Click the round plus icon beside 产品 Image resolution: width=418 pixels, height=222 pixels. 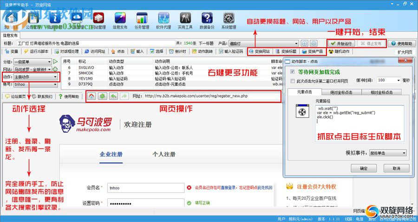point(304,43)
